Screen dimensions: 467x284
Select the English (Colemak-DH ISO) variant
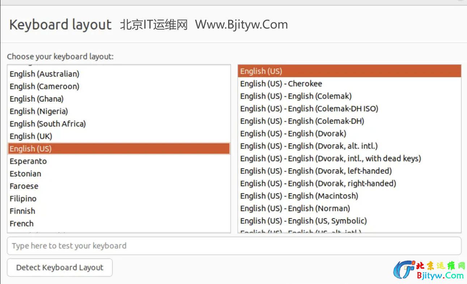(x=309, y=109)
